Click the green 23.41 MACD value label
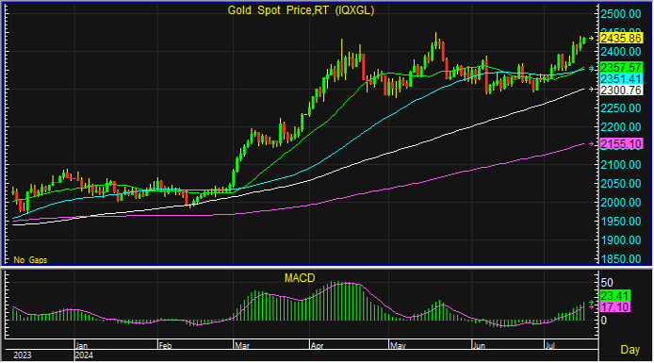Screen dimensions: 654x363 click(x=615, y=296)
